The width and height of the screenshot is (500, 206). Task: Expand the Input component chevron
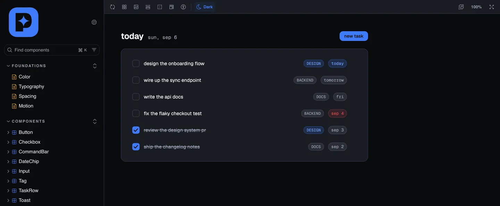pyautogui.click(x=8, y=171)
